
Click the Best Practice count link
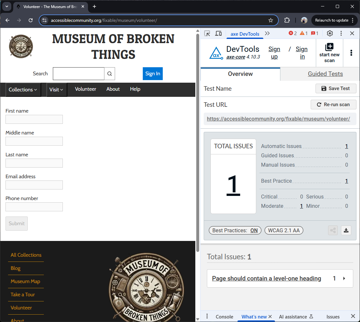coord(346,181)
